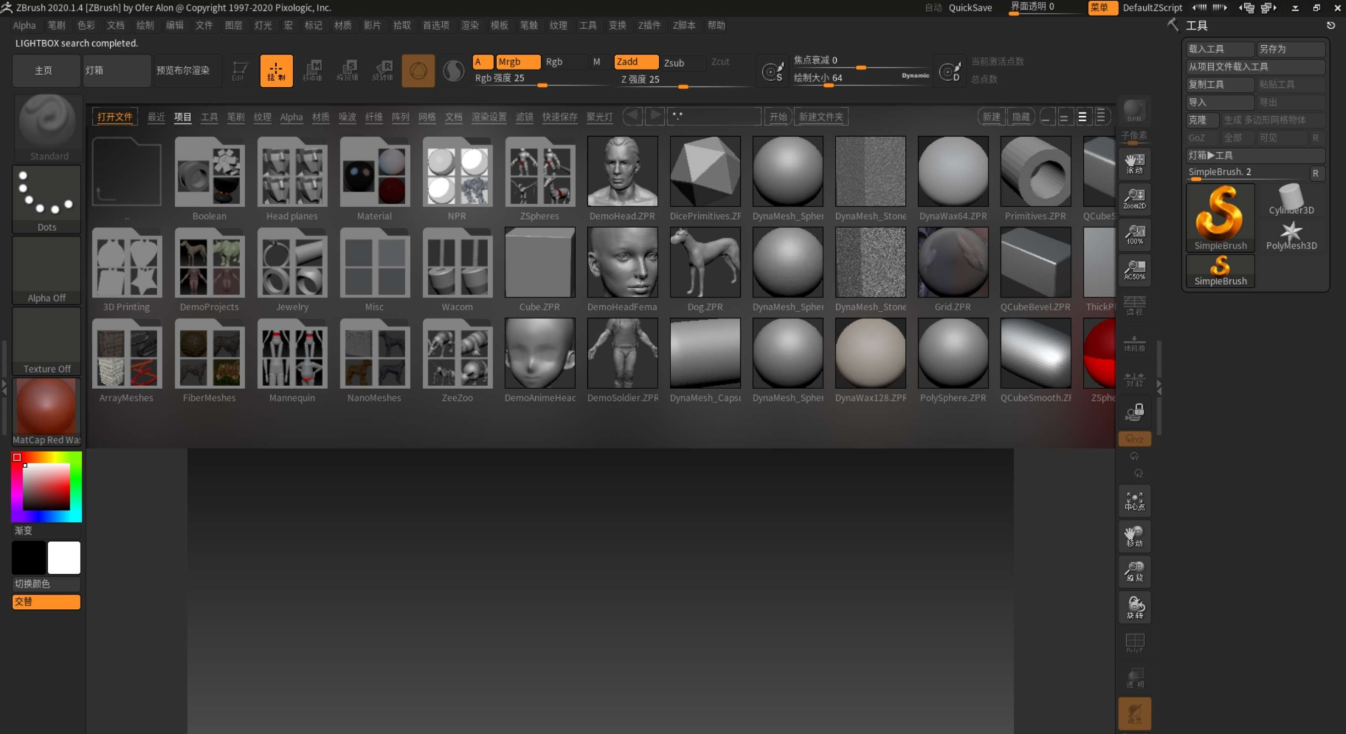Screen dimensions: 1346x734
Task: Select the Move gizmo icon (移动轴)
Action: click(313, 70)
